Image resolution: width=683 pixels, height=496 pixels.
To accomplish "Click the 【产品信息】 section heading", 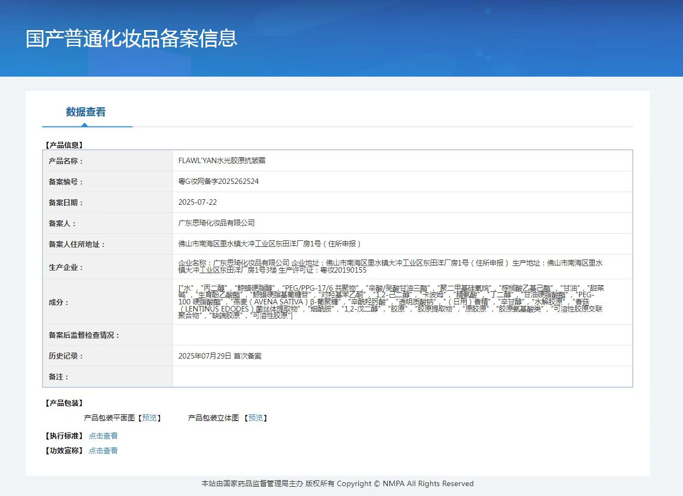I will tap(64, 145).
